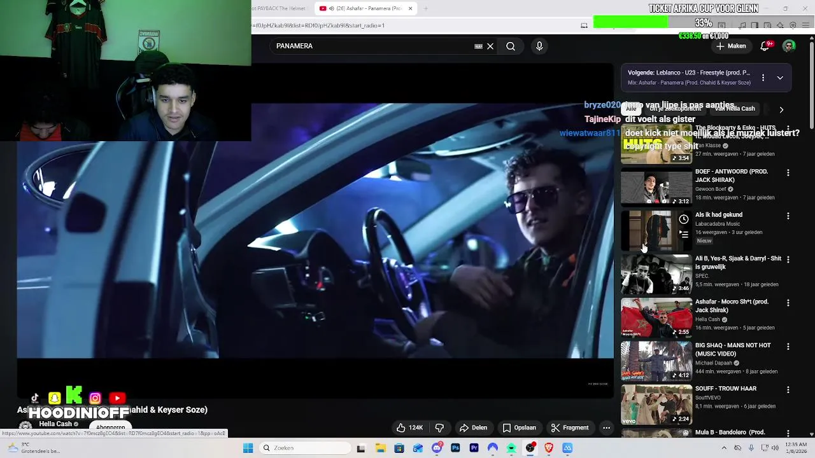The width and height of the screenshot is (815, 458).
Task: Click the Brave VPN toolbar icon
Action: click(793, 25)
